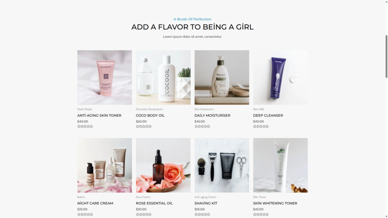Open the Shaving Kit product image

pos(222,165)
